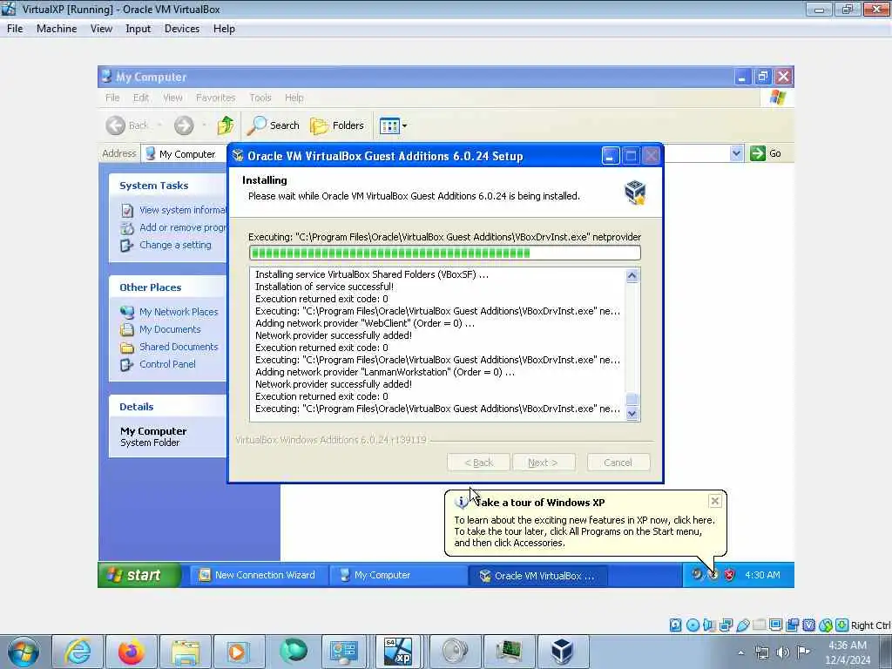This screenshot has height=669, width=892.
Task: Click the Back button in setup dialog
Action: 478,463
